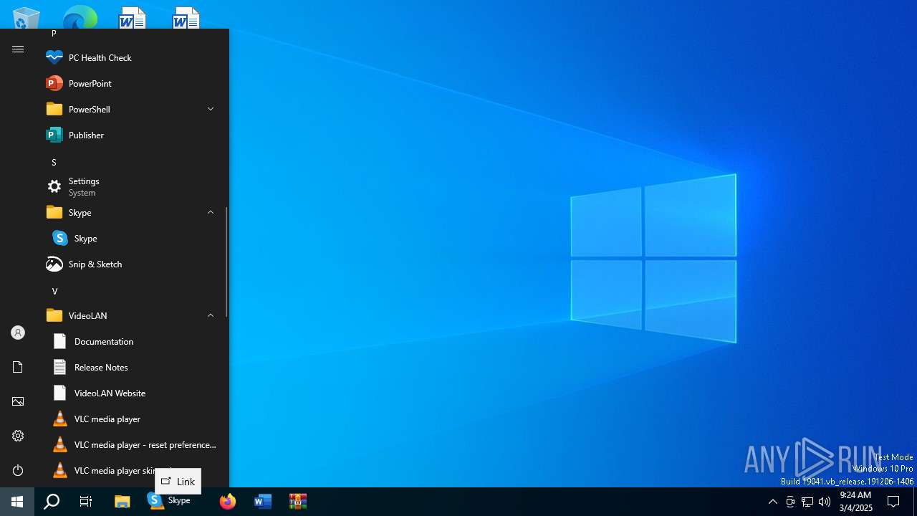Viewport: 917px width, 516px height.
Task: Click the VideoLAN folder entry
Action: coord(130,315)
